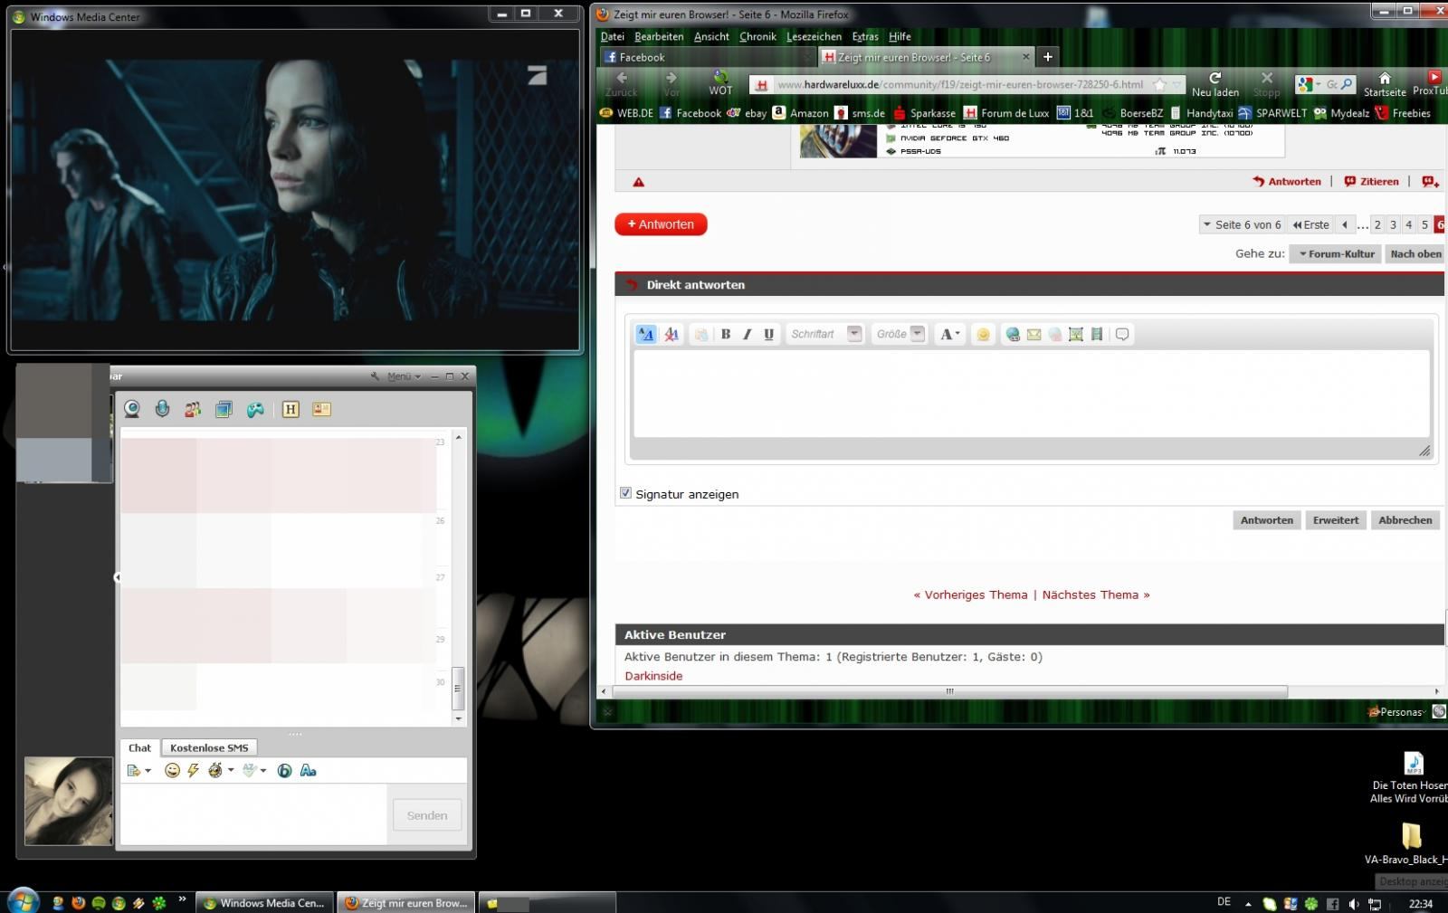Click the Bing search icon in chat
1448x913 pixels.
coord(284,770)
